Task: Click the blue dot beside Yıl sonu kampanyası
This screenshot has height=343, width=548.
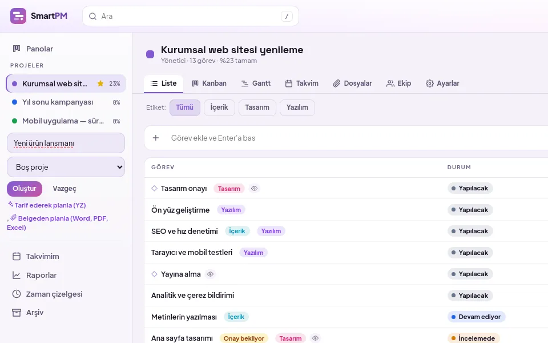Action: pyautogui.click(x=15, y=102)
